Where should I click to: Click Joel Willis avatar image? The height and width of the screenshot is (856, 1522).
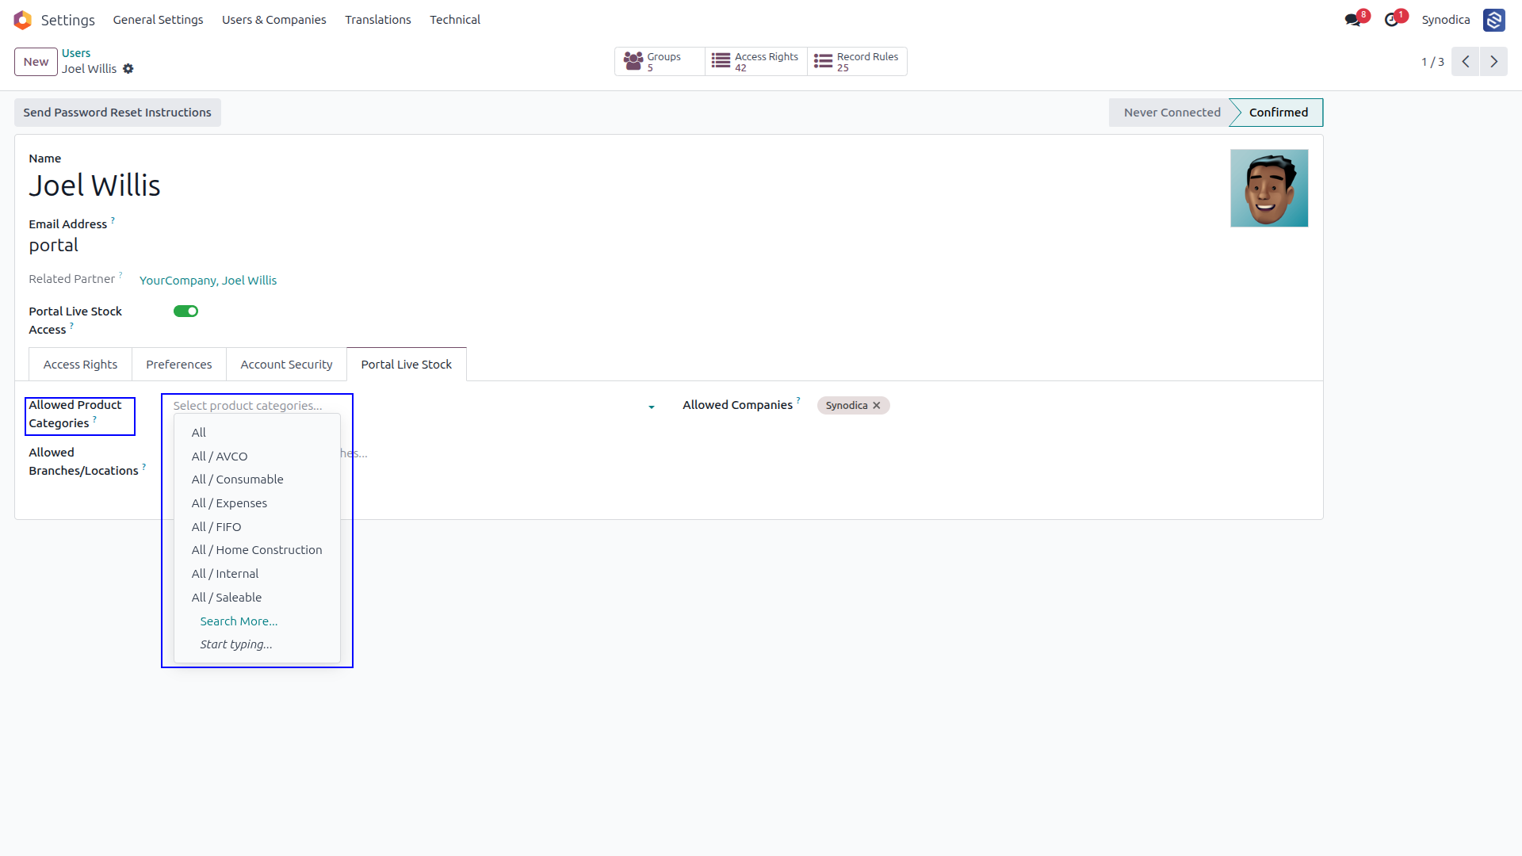(x=1269, y=189)
